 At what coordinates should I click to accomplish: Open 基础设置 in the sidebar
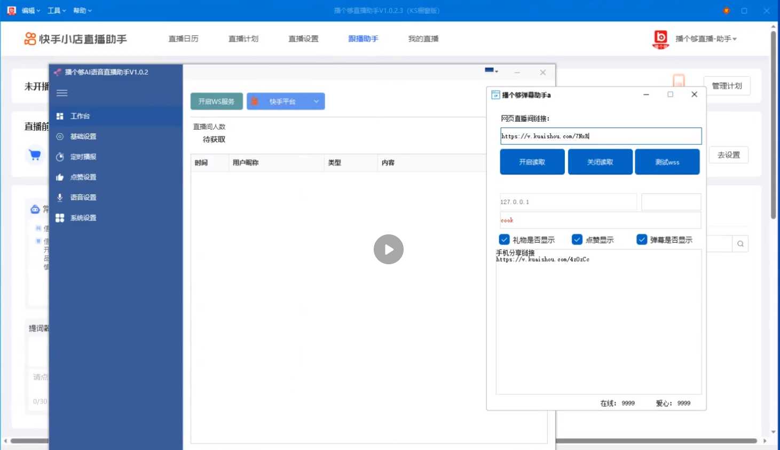click(x=116, y=137)
